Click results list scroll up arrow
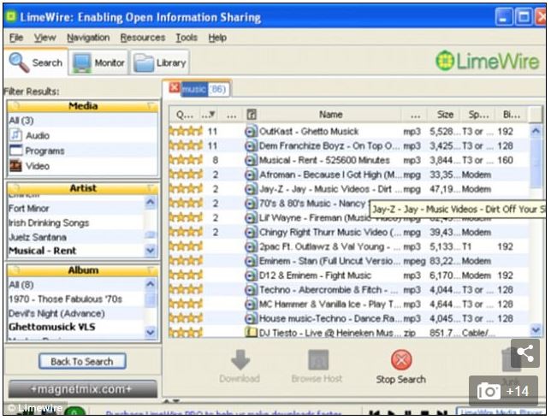The image size is (551, 420). pyautogui.click(x=536, y=132)
